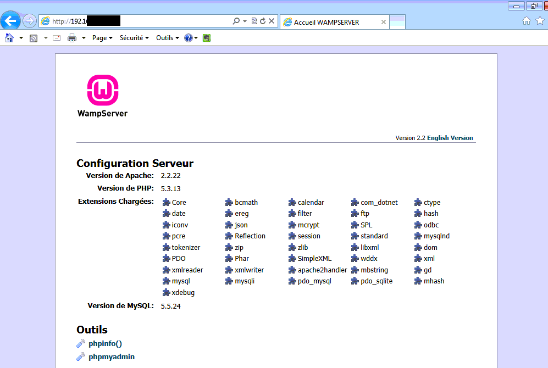Click the mcrypt extension name

(308, 225)
